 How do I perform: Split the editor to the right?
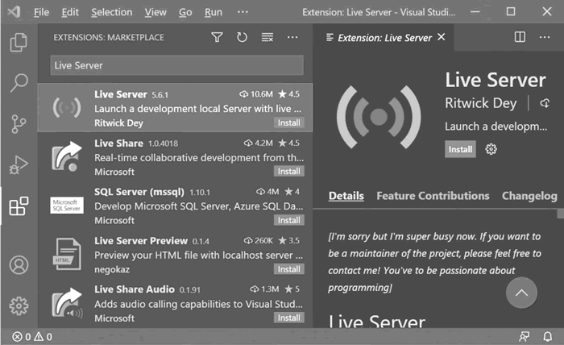pyautogui.click(x=520, y=37)
